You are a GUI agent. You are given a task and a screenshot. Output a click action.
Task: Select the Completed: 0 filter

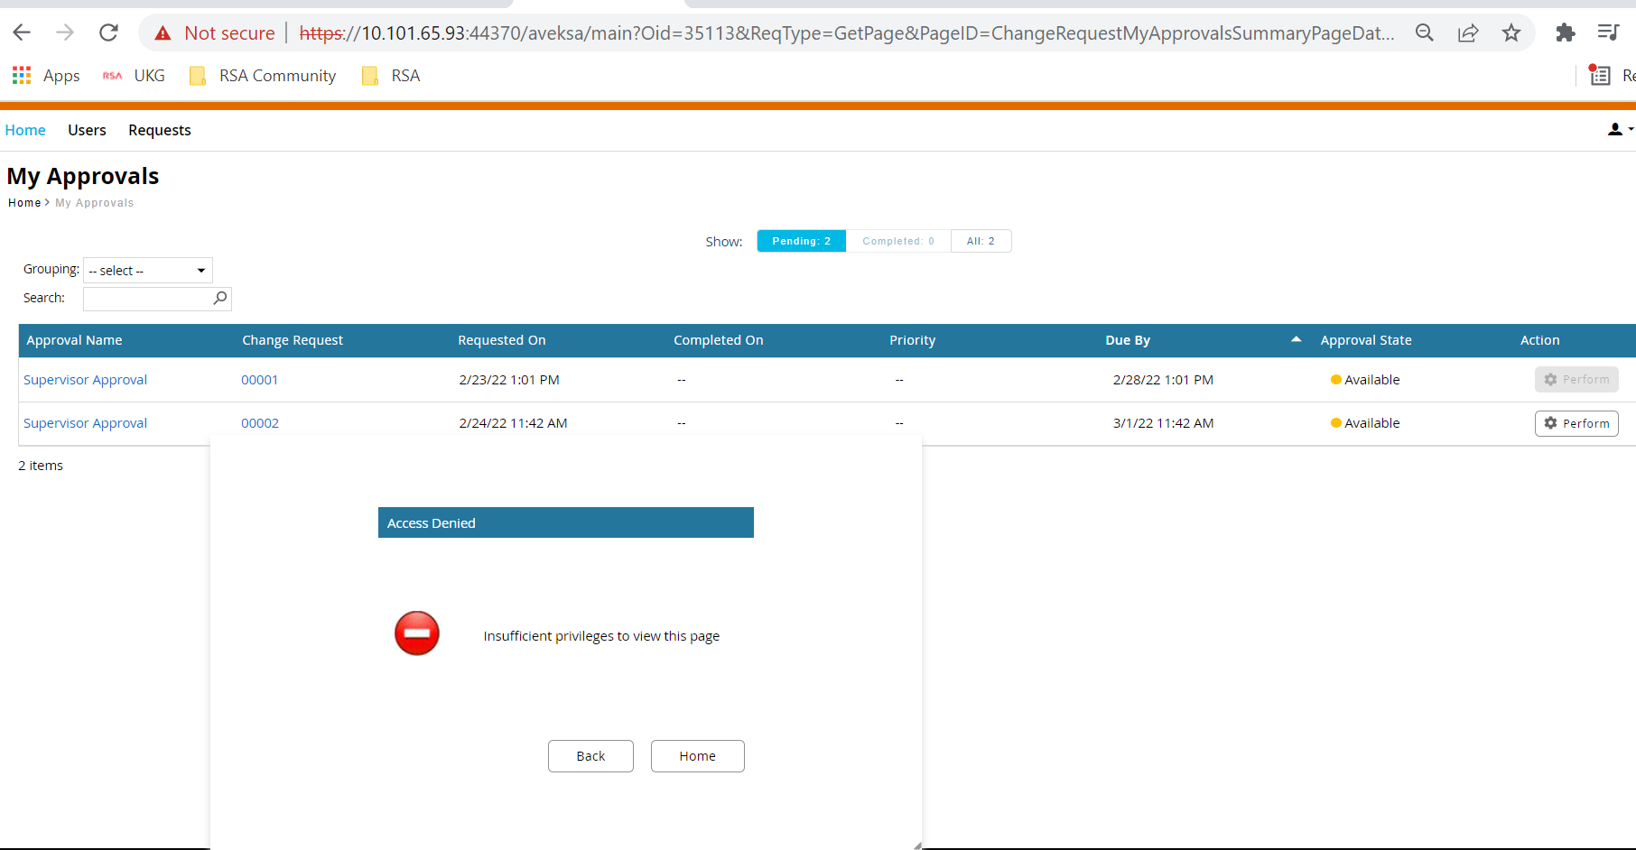pos(897,240)
